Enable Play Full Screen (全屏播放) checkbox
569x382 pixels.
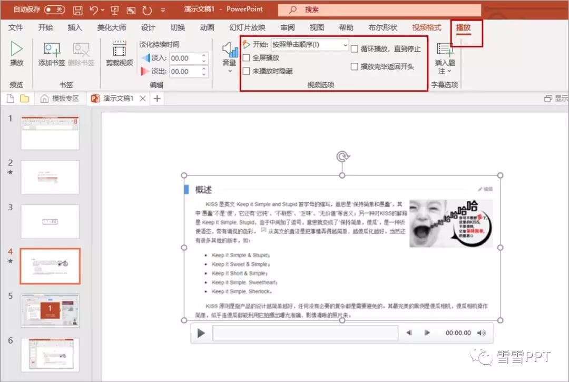point(246,58)
